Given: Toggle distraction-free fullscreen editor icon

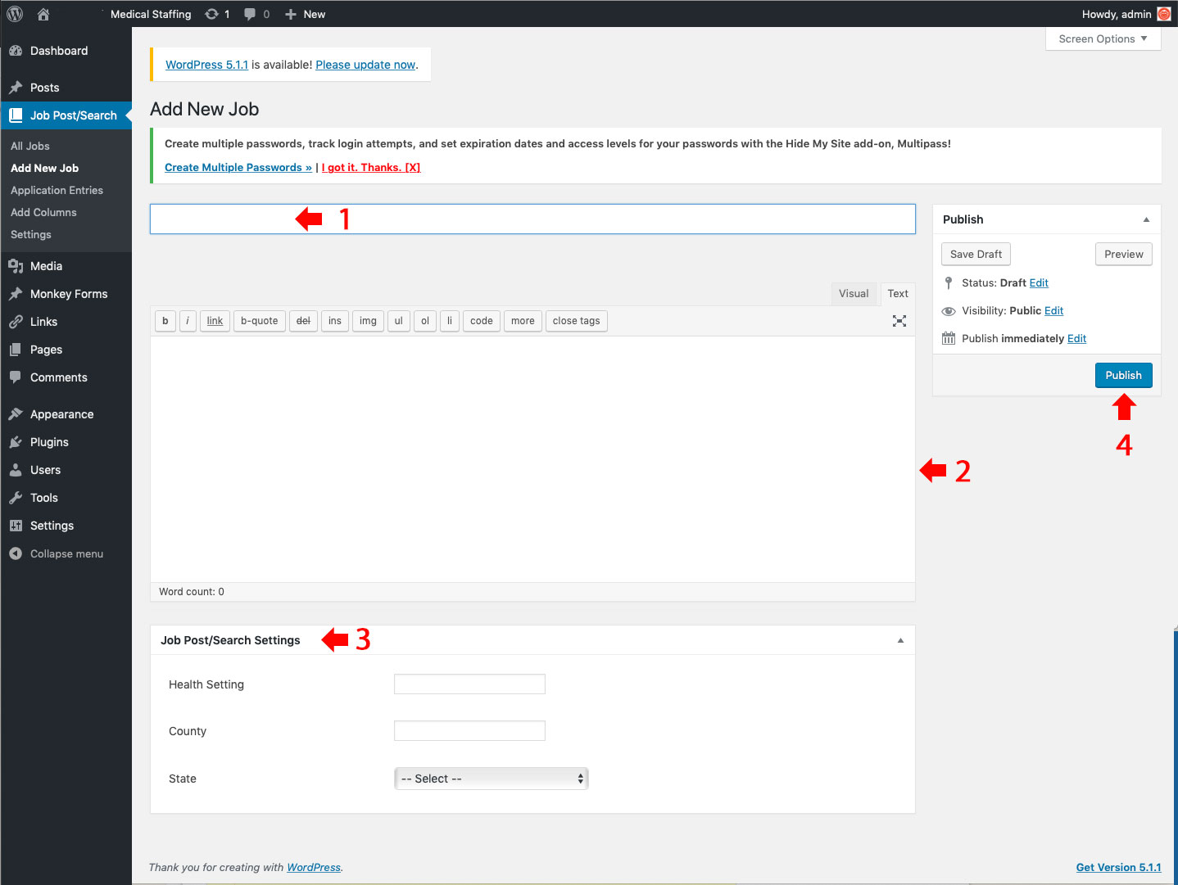Looking at the screenshot, I should [899, 321].
